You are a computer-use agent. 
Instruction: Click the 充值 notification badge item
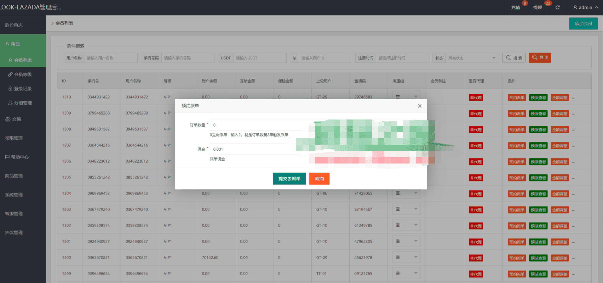[516, 8]
